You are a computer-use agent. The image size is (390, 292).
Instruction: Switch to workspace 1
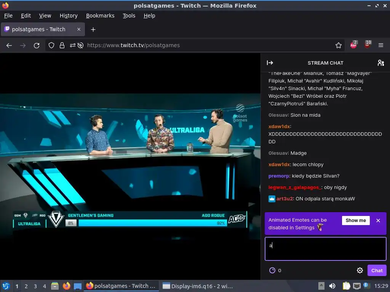coord(17,286)
